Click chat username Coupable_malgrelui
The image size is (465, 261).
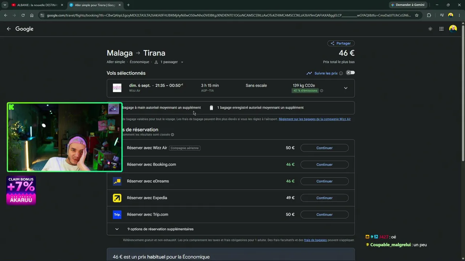(x=391, y=245)
